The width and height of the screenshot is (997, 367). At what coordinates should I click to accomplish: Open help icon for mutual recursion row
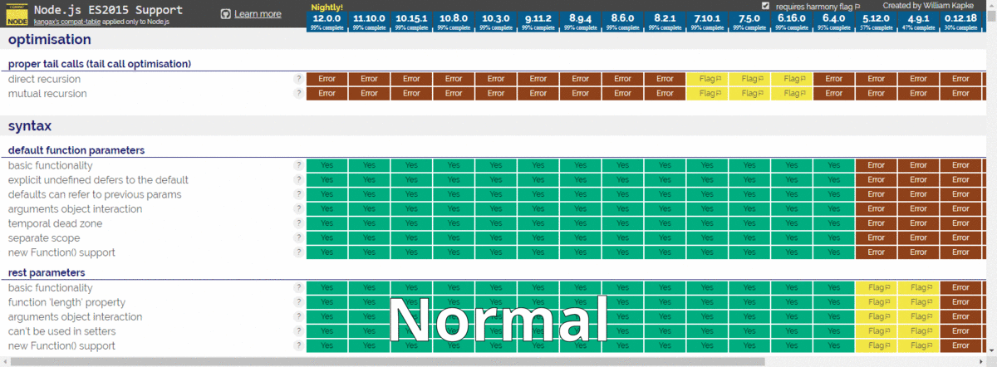pyautogui.click(x=297, y=93)
